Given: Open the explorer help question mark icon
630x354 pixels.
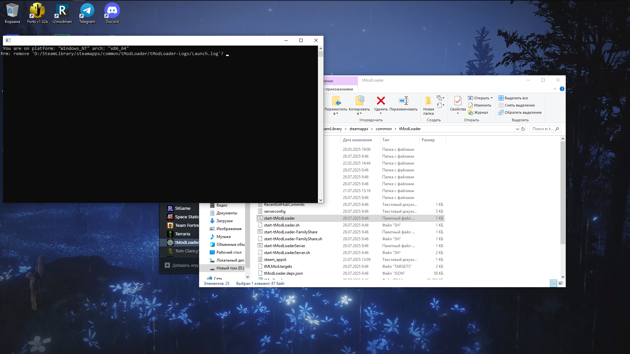Looking at the screenshot, I should [562, 89].
